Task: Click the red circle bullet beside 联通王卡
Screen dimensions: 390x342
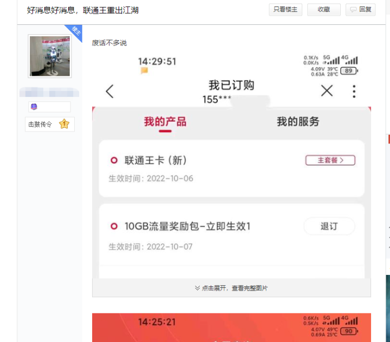Action: point(114,160)
